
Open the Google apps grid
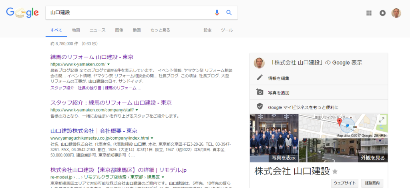(x=369, y=13)
